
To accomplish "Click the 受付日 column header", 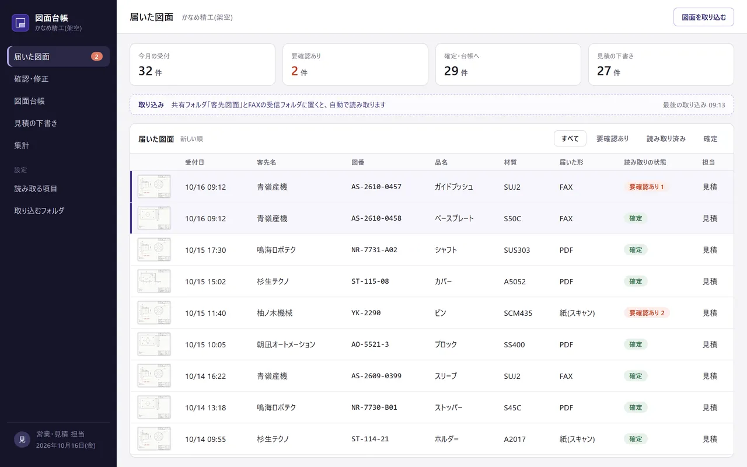I will [195, 162].
